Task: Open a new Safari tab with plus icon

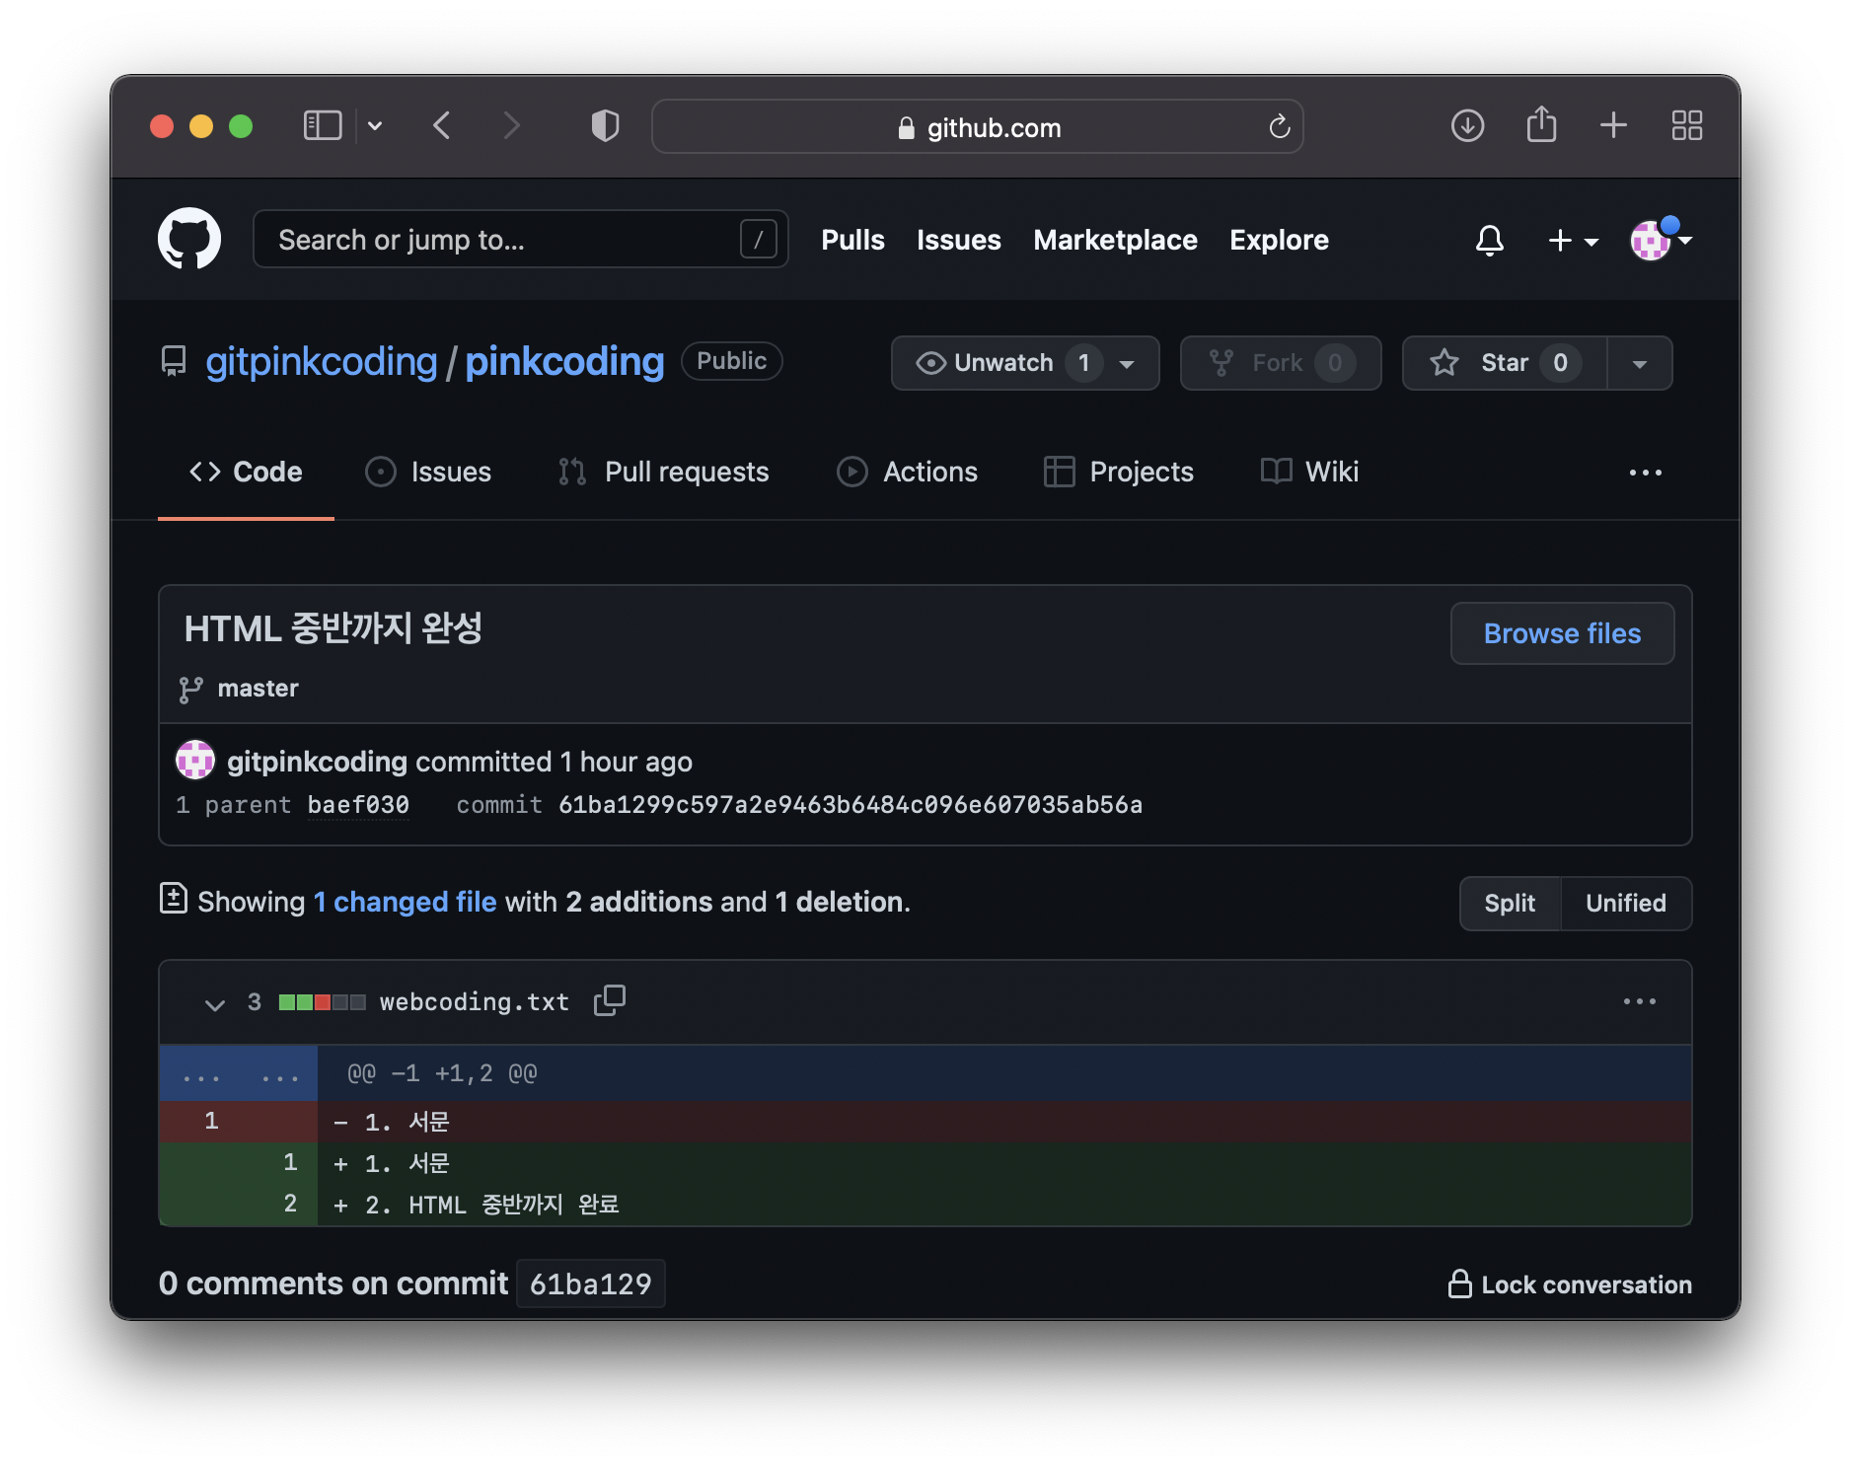Action: (x=1613, y=125)
